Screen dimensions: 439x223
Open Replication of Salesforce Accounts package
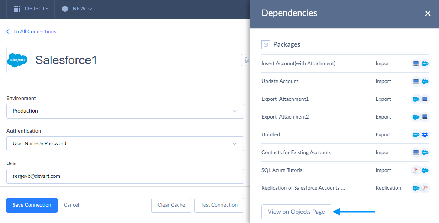pyautogui.click(x=303, y=188)
